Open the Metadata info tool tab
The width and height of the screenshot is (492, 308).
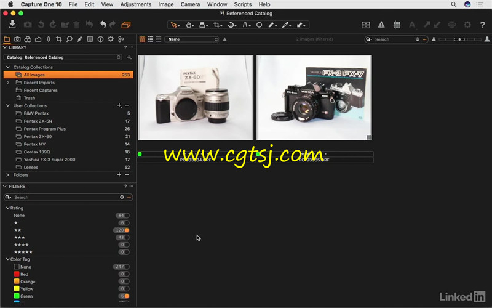(x=100, y=39)
